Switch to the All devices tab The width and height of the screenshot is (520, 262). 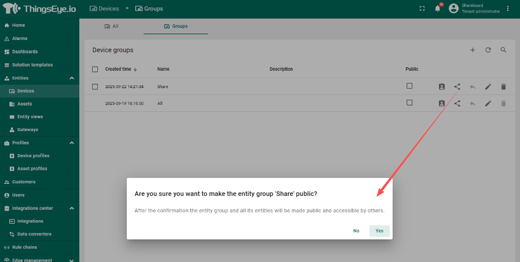(x=111, y=26)
